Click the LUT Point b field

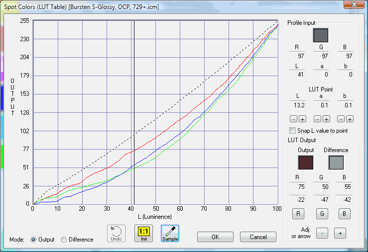click(x=345, y=105)
